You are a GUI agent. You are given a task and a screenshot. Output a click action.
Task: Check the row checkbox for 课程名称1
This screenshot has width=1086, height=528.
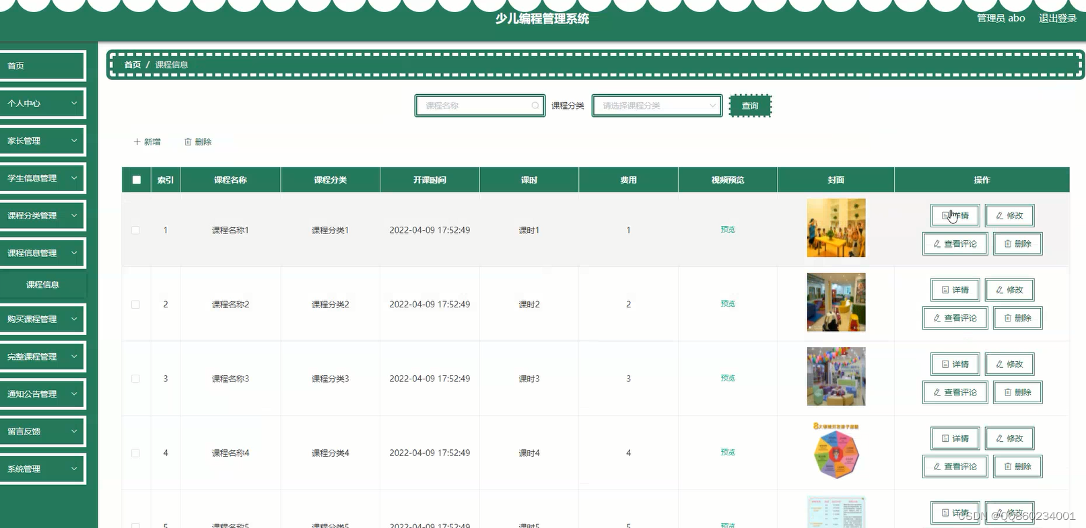pos(135,230)
